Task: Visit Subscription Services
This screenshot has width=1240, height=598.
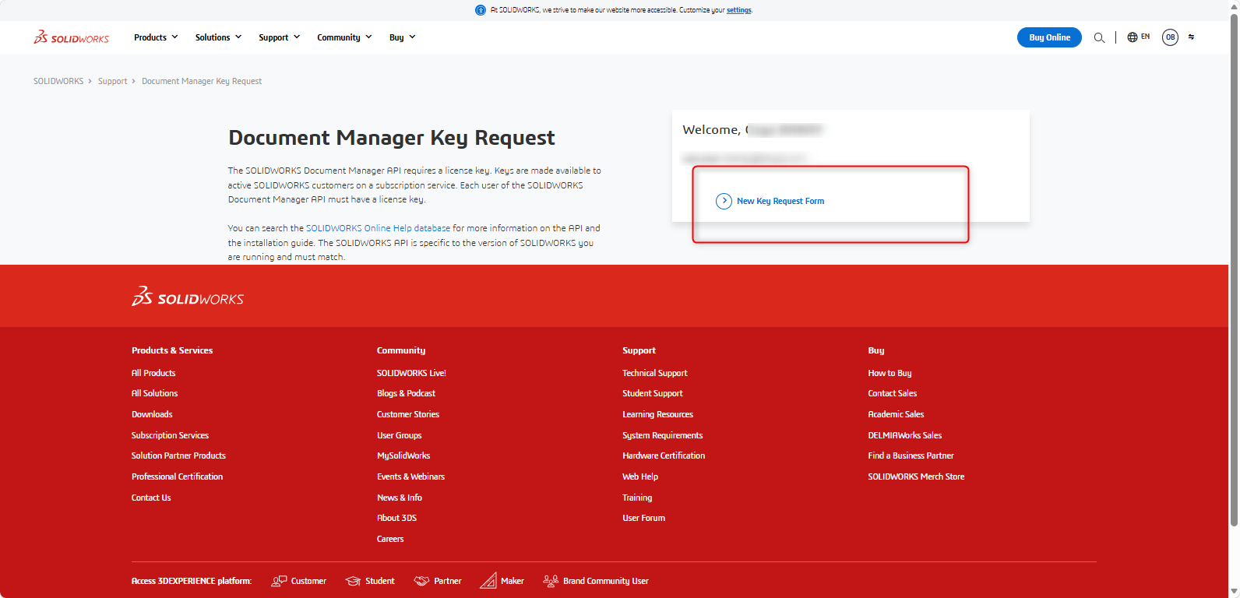Action: (170, 435)
